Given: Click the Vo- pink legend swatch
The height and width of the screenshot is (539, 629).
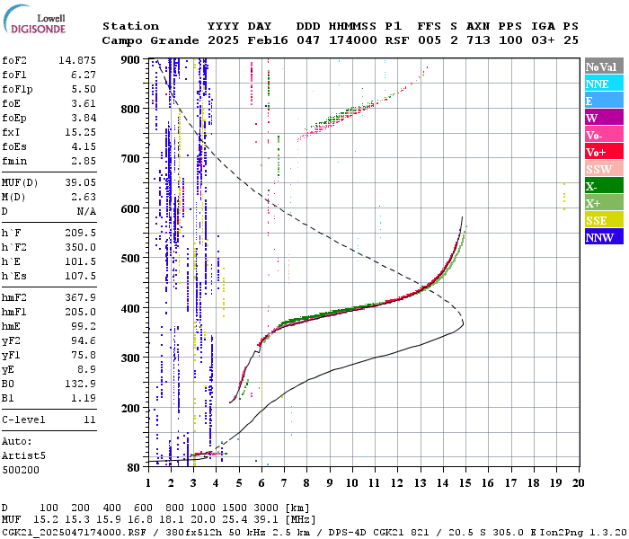Looking at the screenshot, I should tap(604, 135).
